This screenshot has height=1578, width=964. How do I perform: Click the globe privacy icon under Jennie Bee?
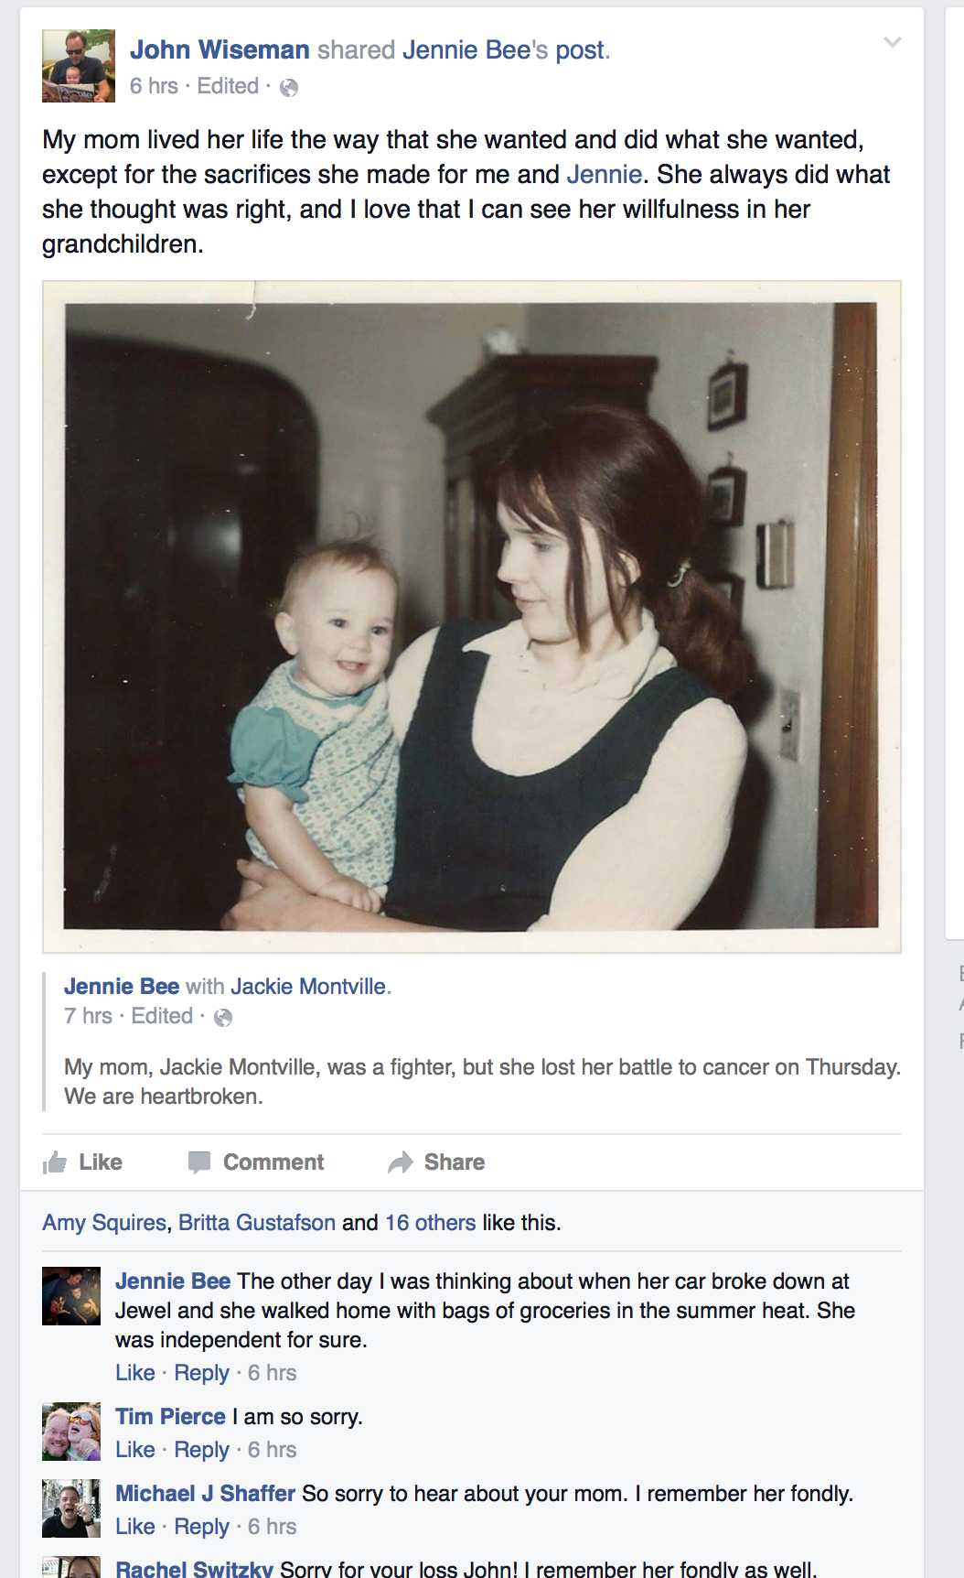223,1018
